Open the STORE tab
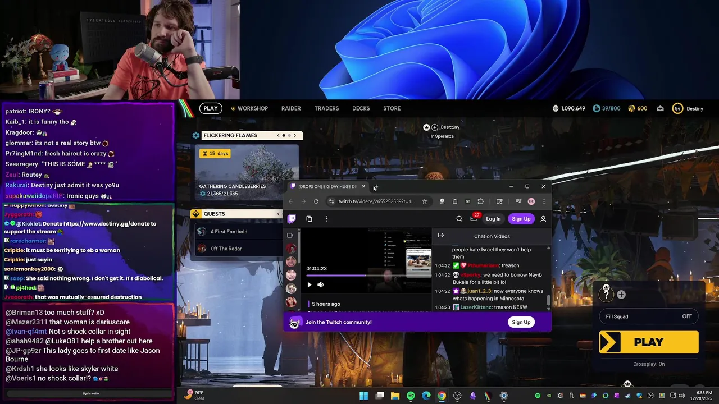Image resolution: width=719 pixels, height=404 pixels. pos(392,108)
